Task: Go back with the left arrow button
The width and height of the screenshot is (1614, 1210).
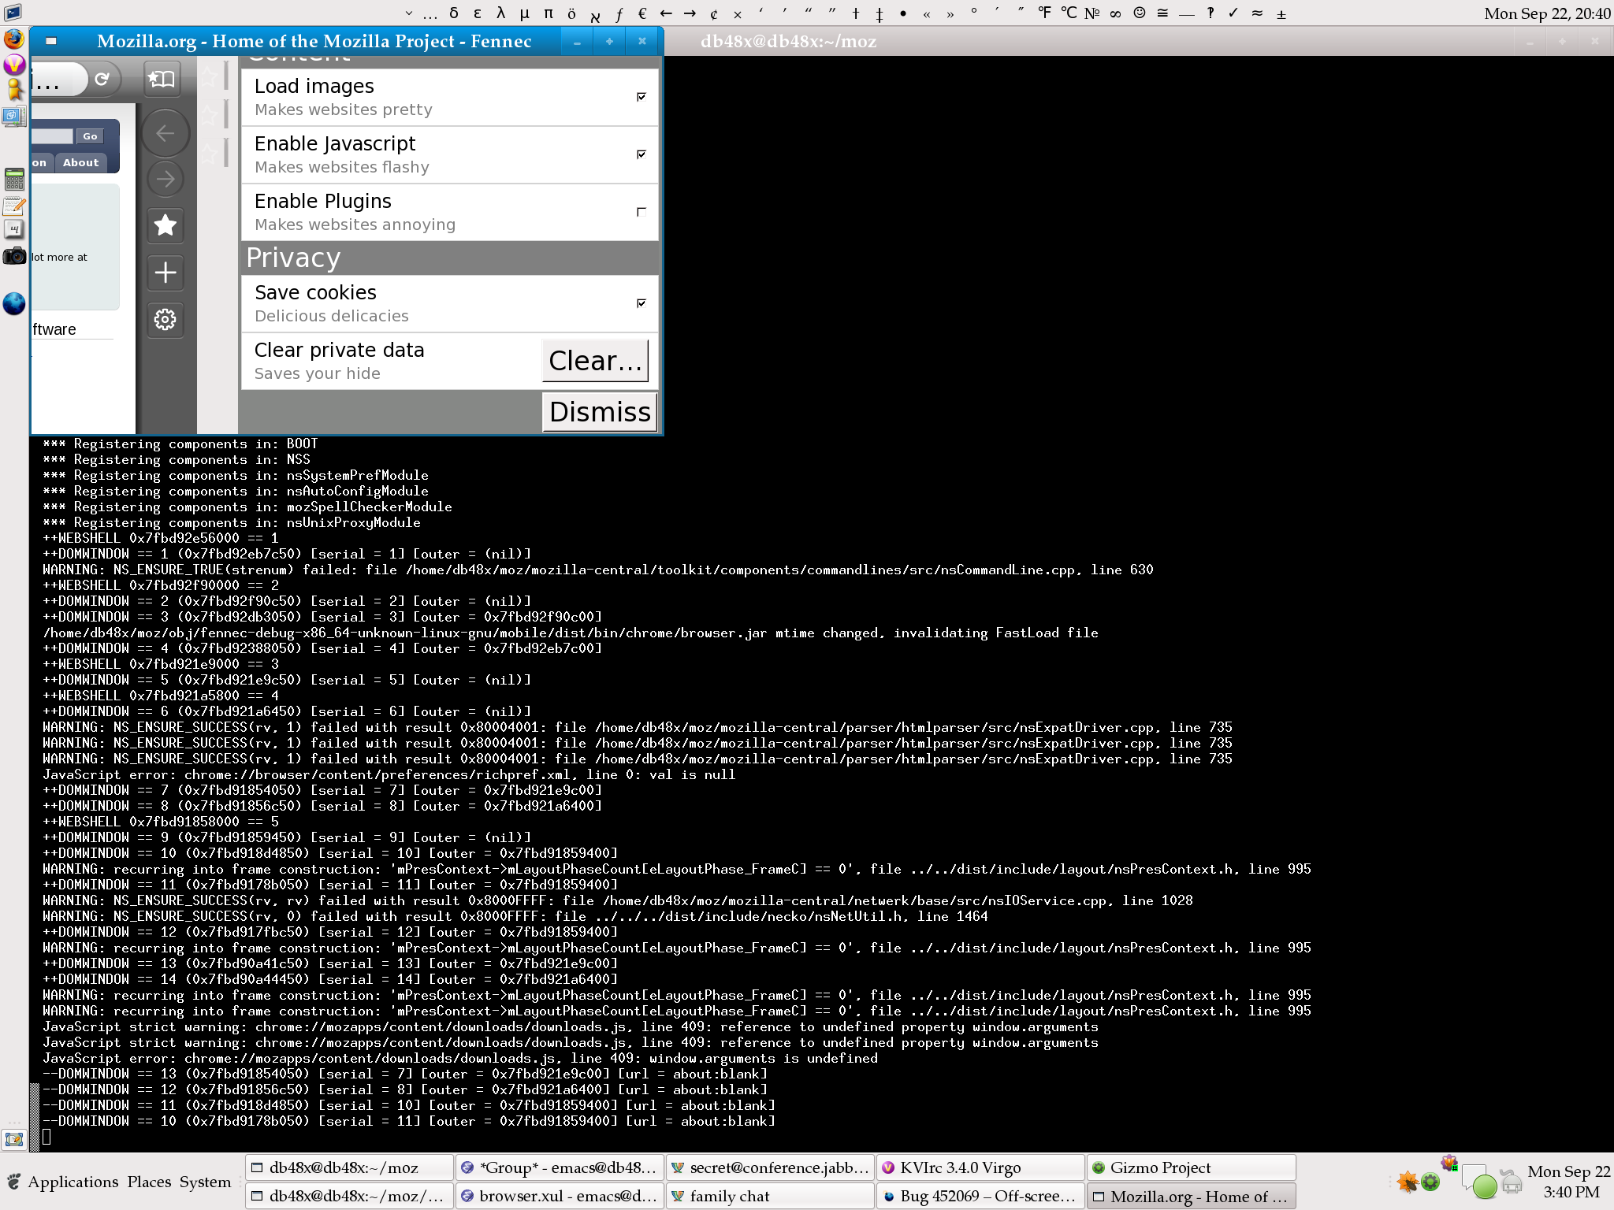Action: [165, 133]
